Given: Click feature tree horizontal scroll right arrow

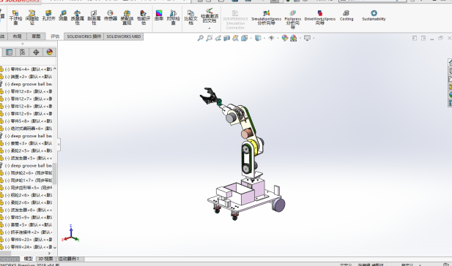Looking at the screenshot, I should coord(49,254).
